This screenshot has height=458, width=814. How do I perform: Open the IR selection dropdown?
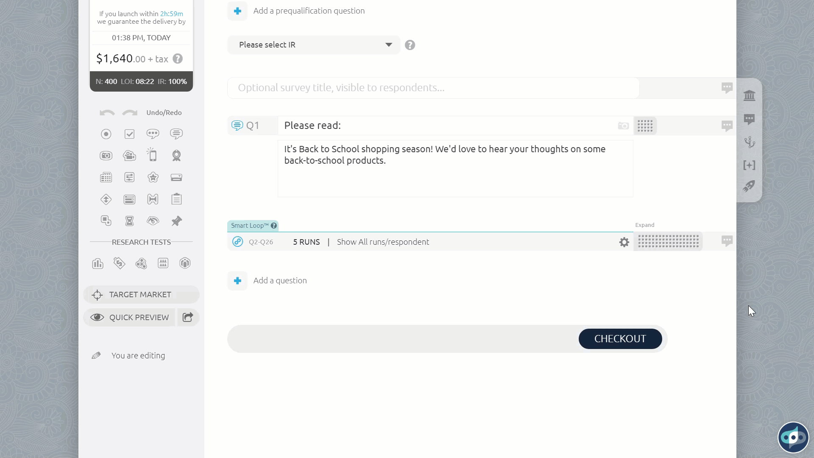[314, 45]
